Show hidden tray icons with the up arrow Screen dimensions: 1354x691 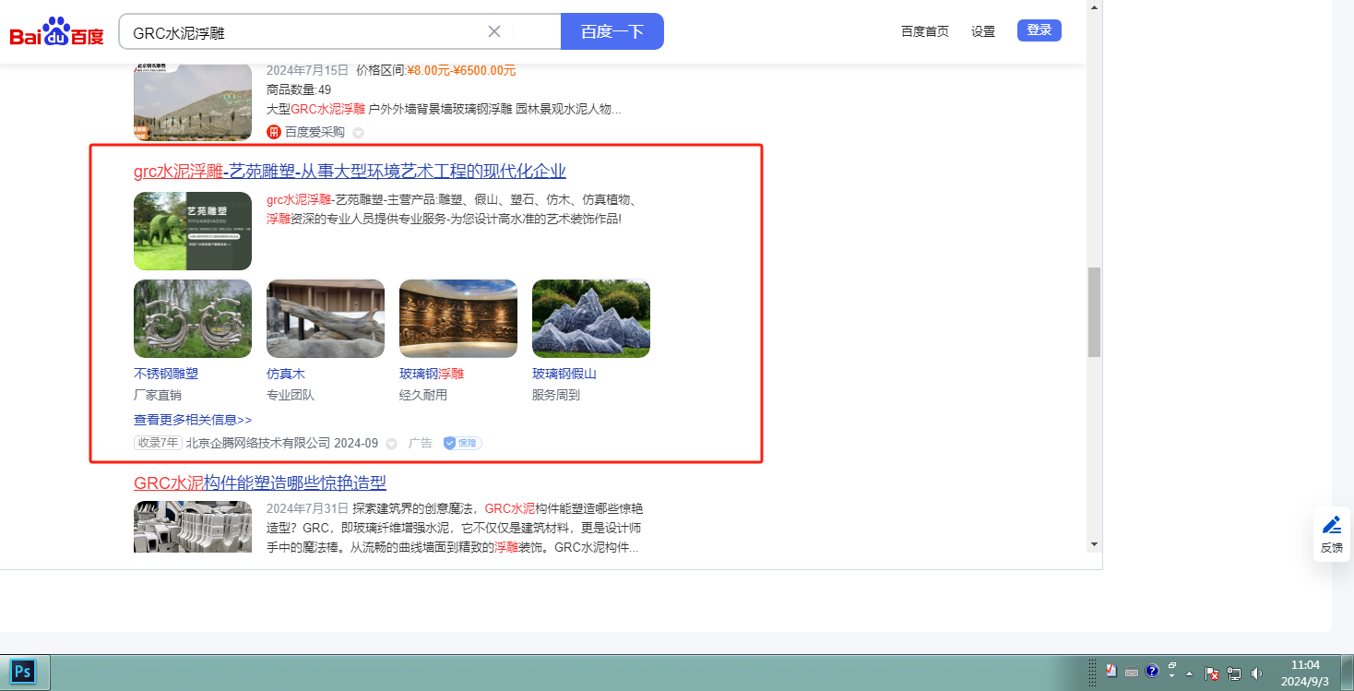(x=1190, y=673)
